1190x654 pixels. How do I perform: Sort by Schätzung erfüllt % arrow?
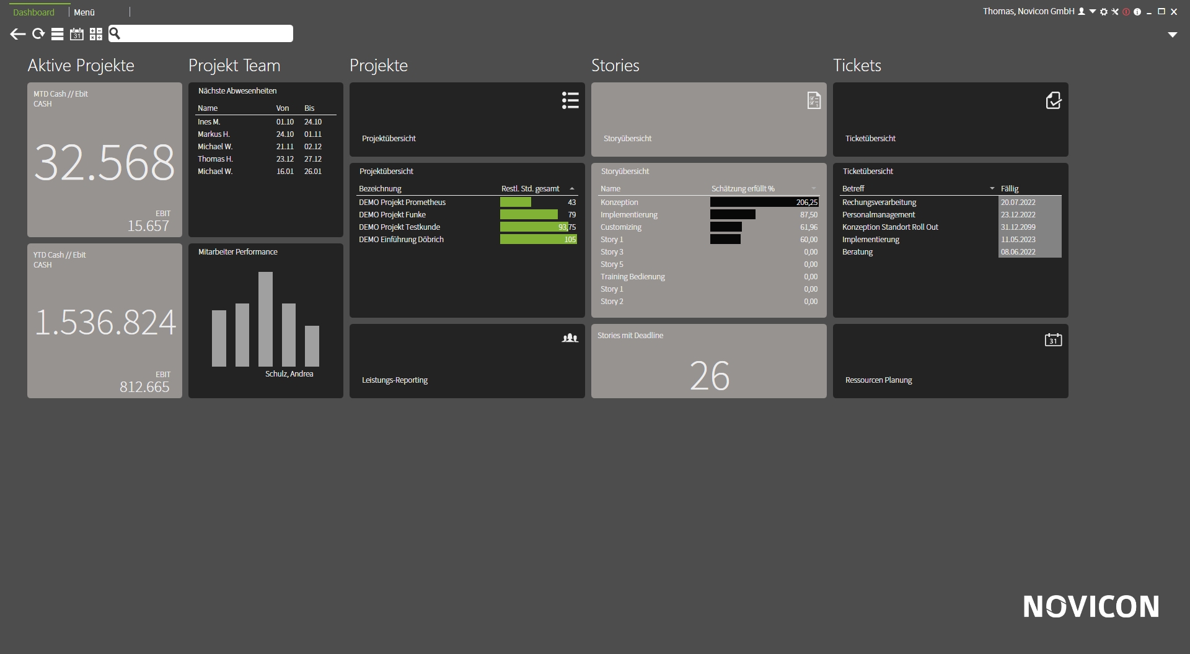tap(814, 189)
